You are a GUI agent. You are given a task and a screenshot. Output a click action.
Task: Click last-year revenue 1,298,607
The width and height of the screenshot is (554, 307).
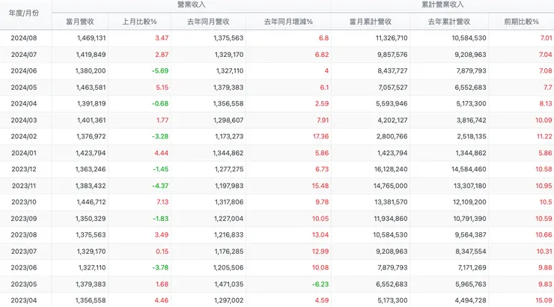228,120
